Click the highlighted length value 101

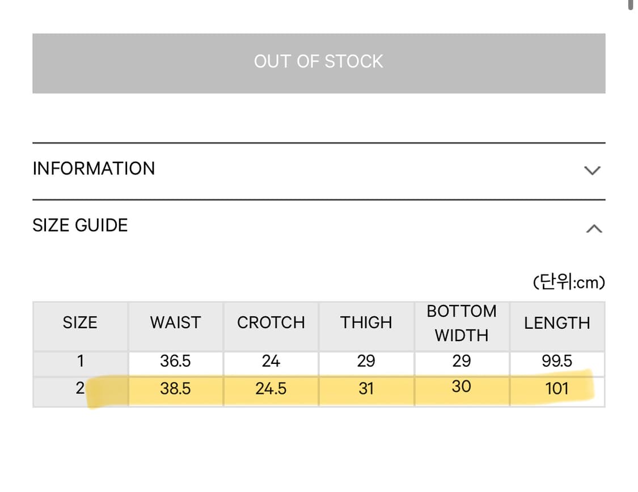(x=556, y=389)
